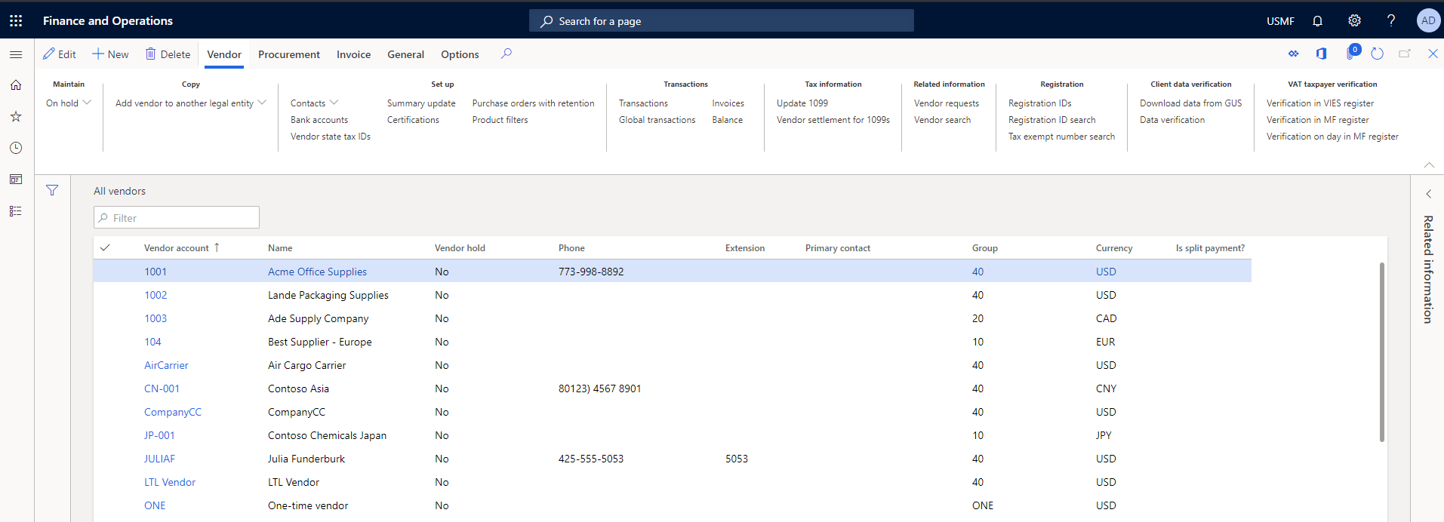
Task: Expand the navigation pane hamburger menu
Action: [x=16, y=54]
